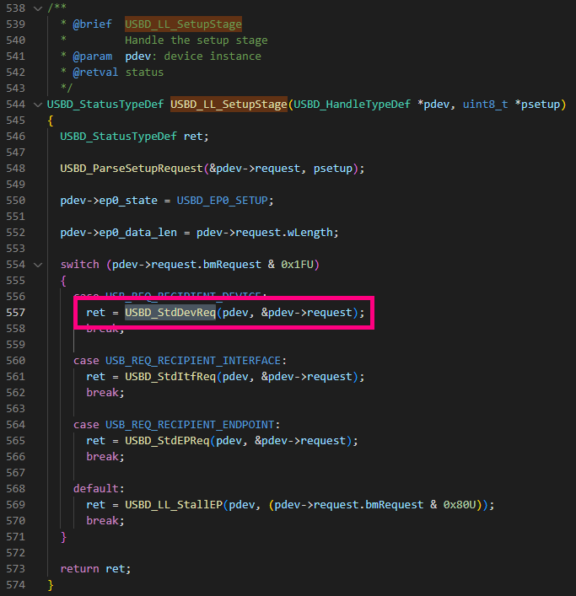The height and width of the screenshot is (596, 576).
Task: Click USBD_EP0_SETUP constant
Action: coord(223,201)
